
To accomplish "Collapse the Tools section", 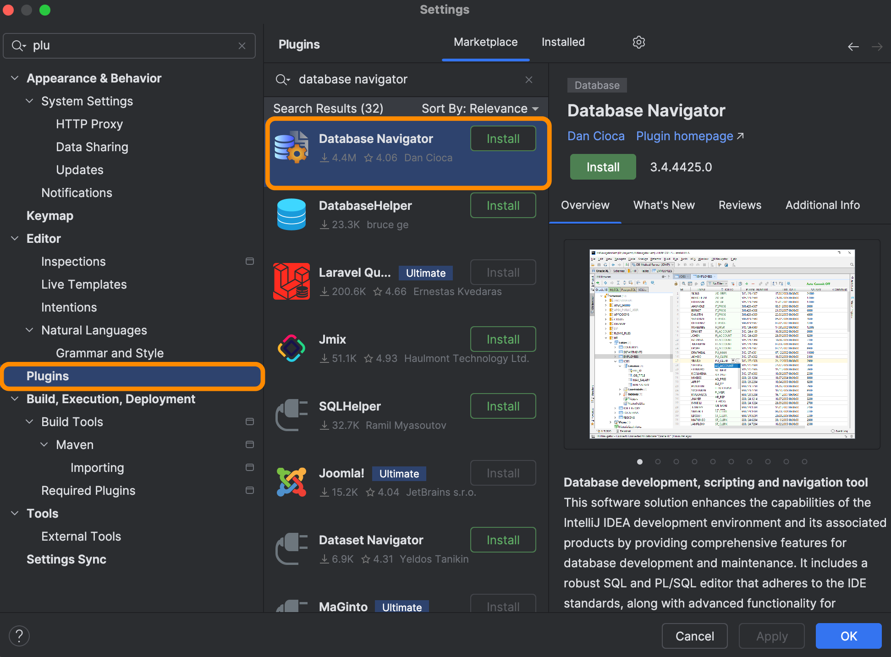I will (x=15, y=514).
